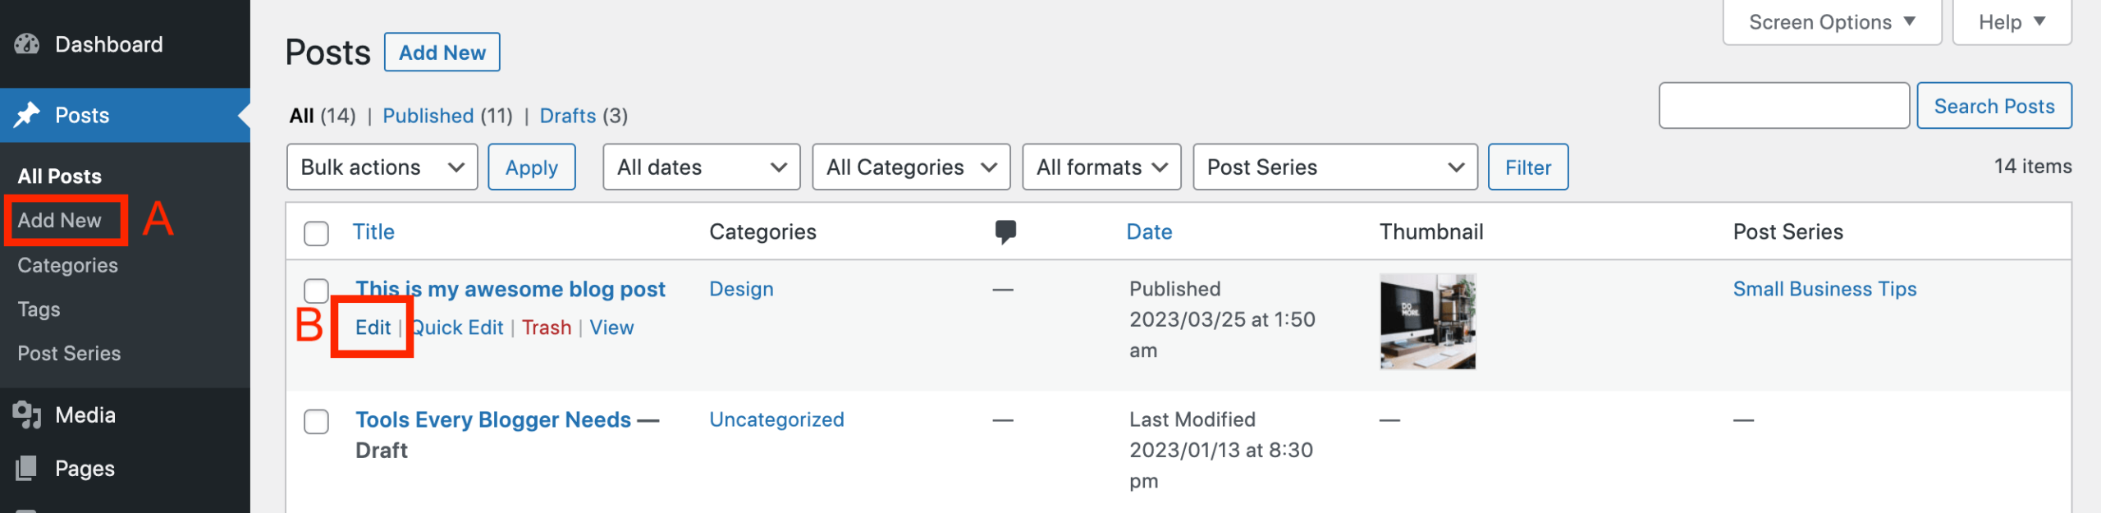Show only Published posts

point(428,116)
